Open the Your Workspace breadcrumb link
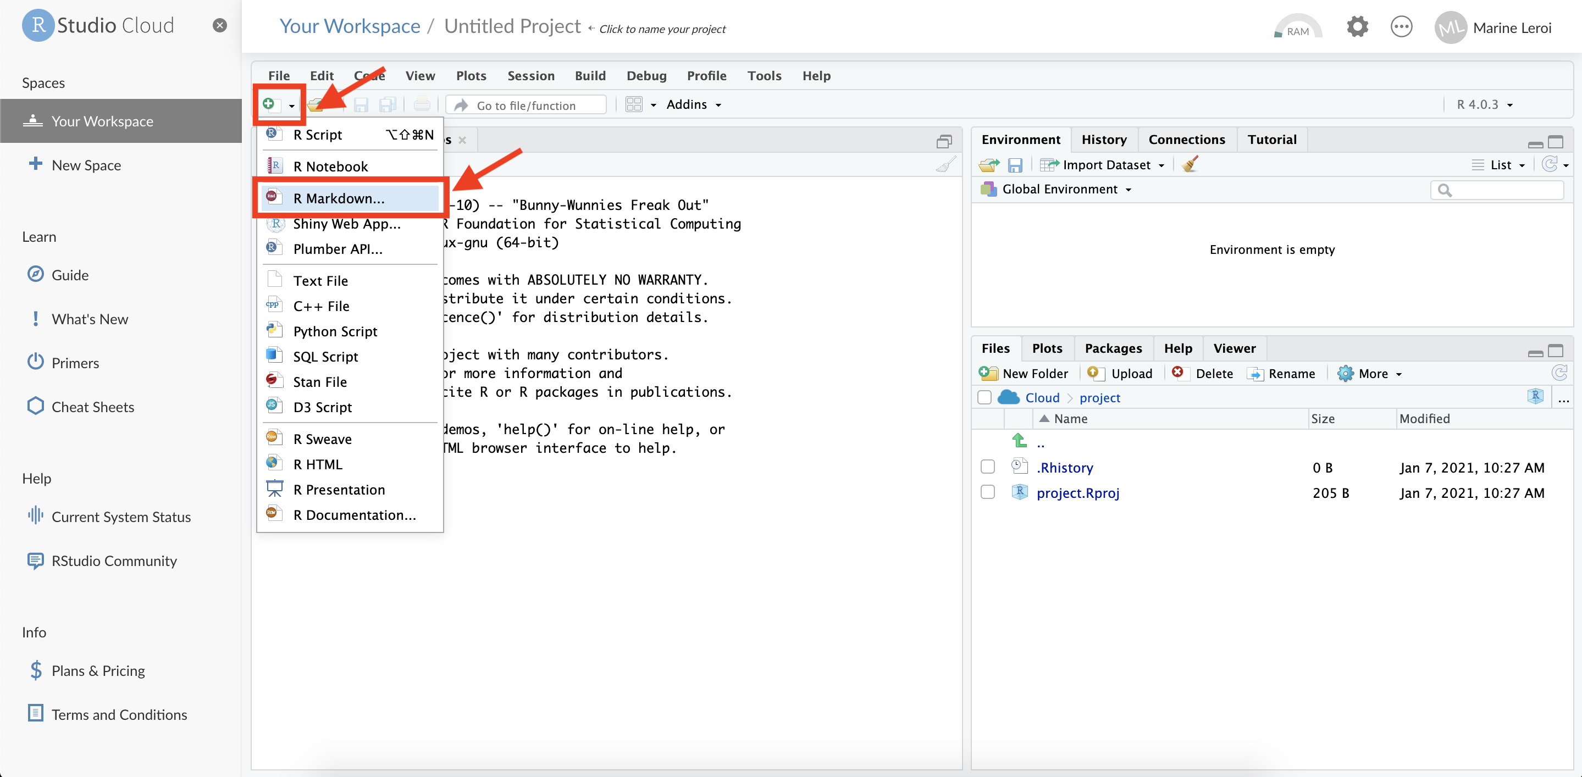 tap(350, 26)
